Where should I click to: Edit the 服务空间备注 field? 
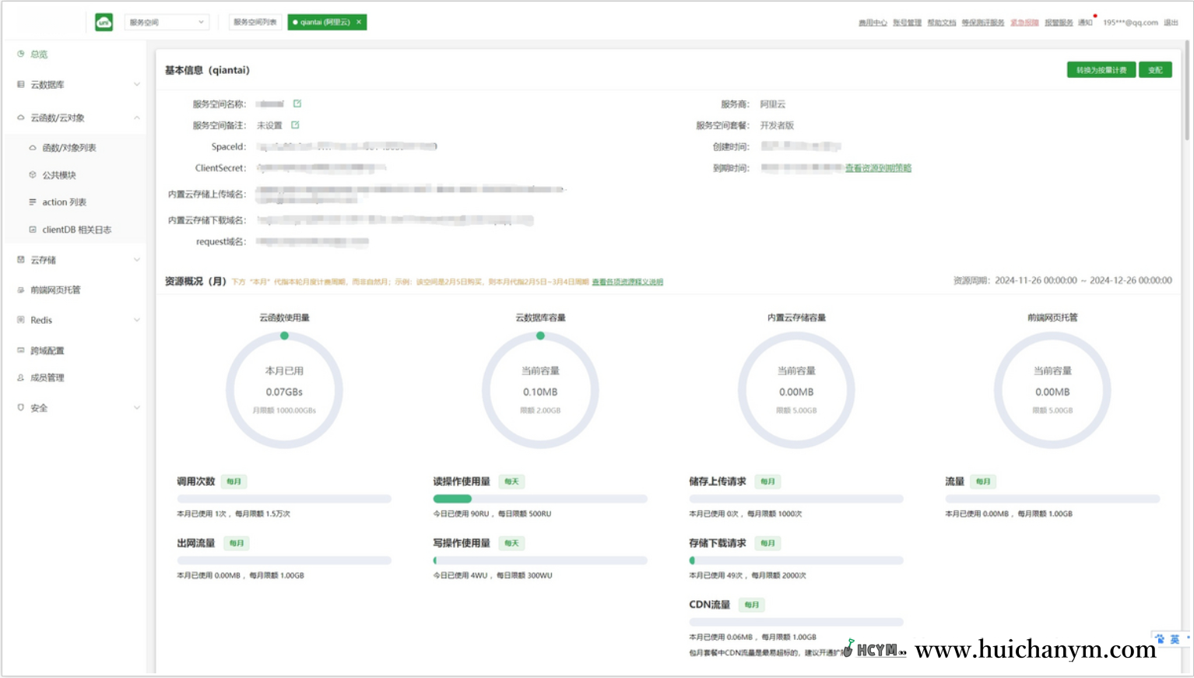[296, 125]
